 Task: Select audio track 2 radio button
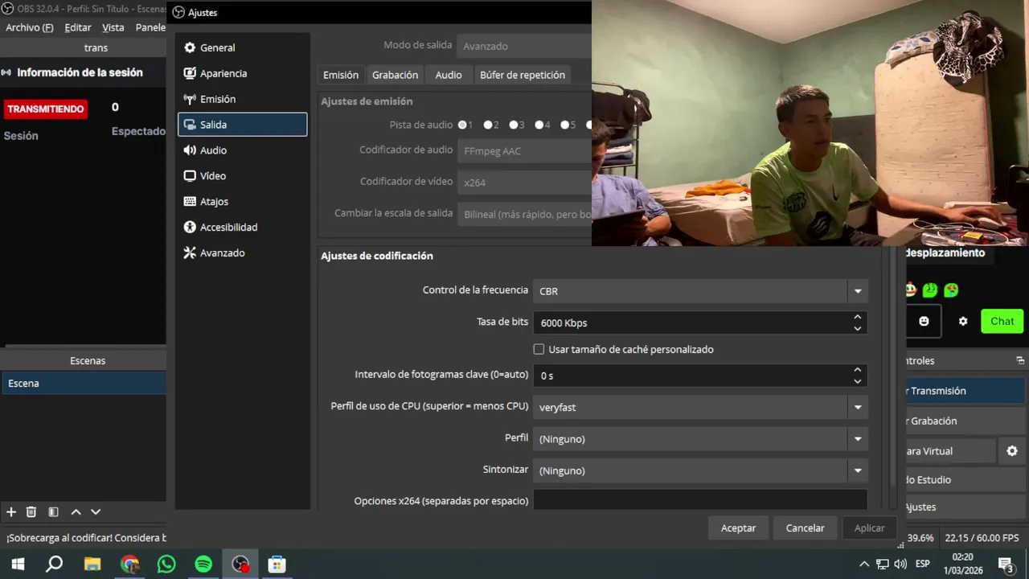(x=488, y=125)
